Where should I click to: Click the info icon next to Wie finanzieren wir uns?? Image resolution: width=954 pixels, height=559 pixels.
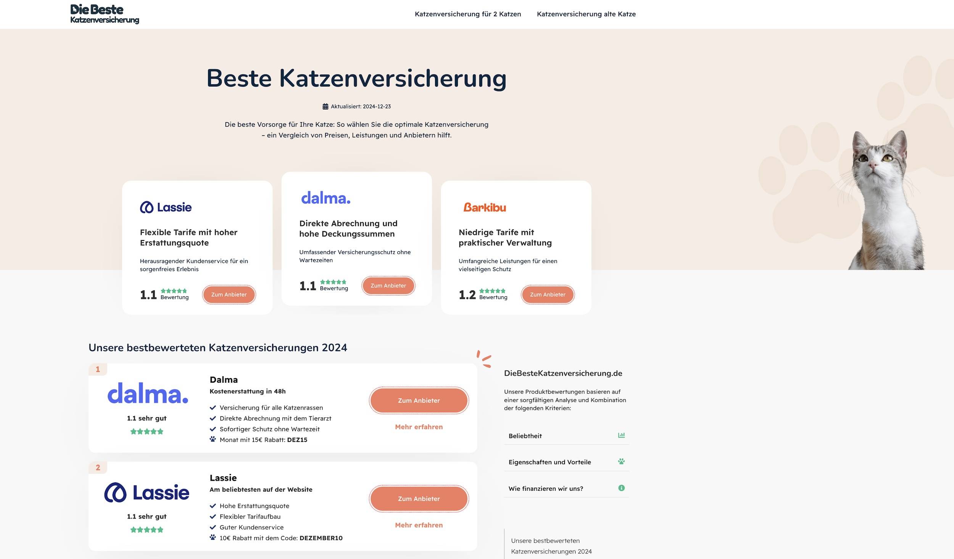point(621,488)
